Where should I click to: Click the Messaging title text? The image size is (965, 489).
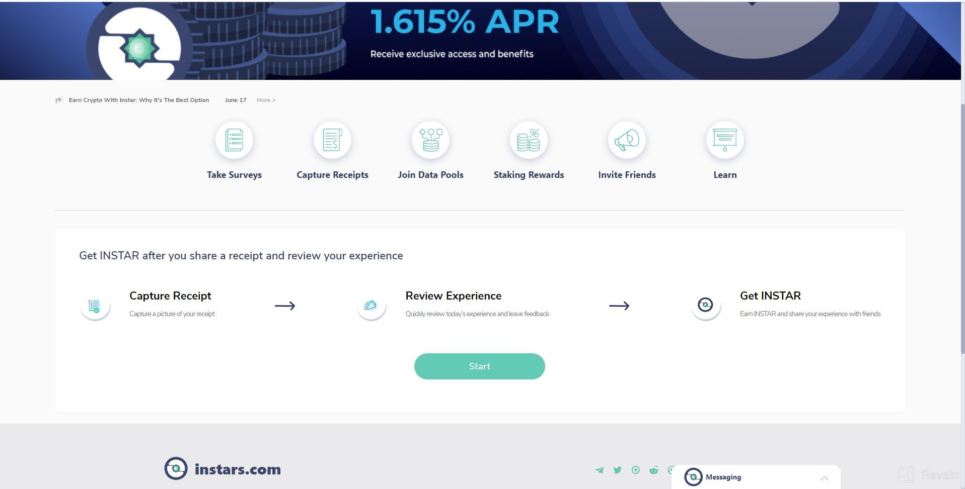click(723, 477)
